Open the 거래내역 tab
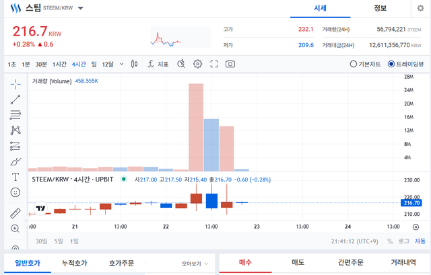 click(403, 263)
